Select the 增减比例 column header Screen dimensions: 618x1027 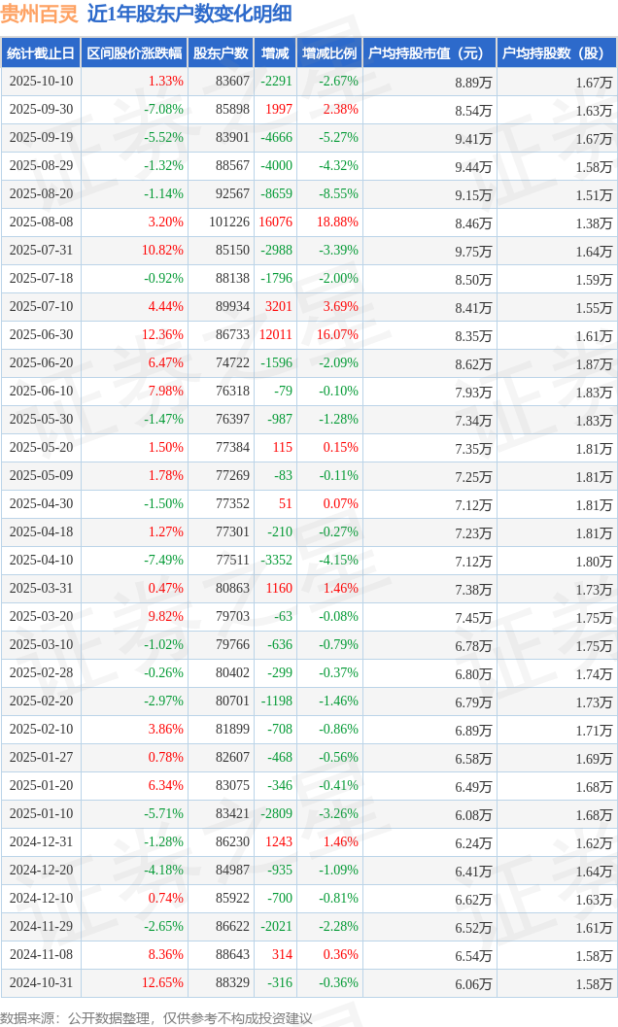[x=328, y=53]
